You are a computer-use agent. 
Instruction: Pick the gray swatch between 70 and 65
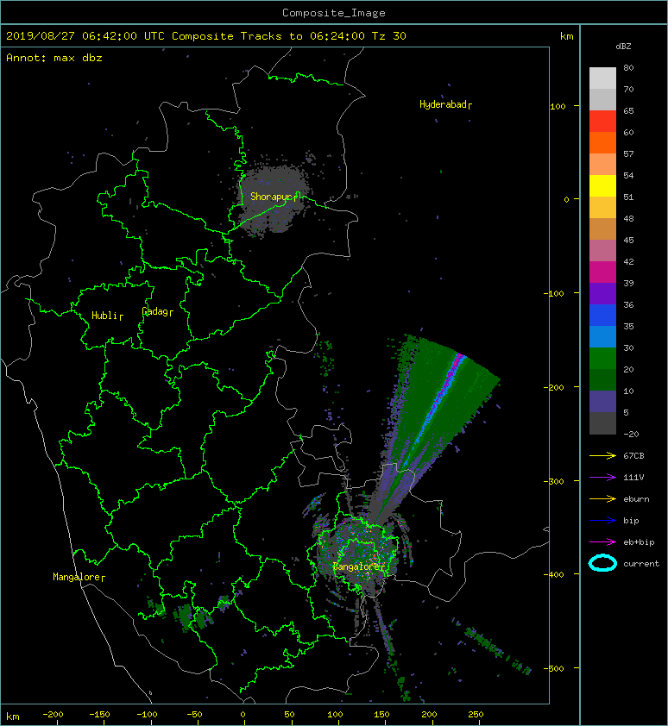click(602, 99)
